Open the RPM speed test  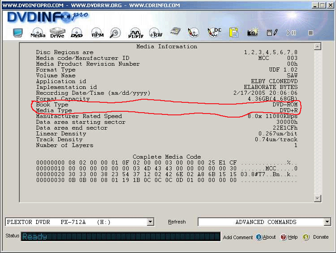click(x=98, y=33)
